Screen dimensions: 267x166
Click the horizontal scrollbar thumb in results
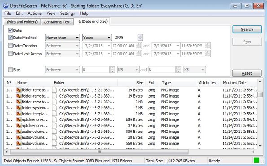(99, 152)
